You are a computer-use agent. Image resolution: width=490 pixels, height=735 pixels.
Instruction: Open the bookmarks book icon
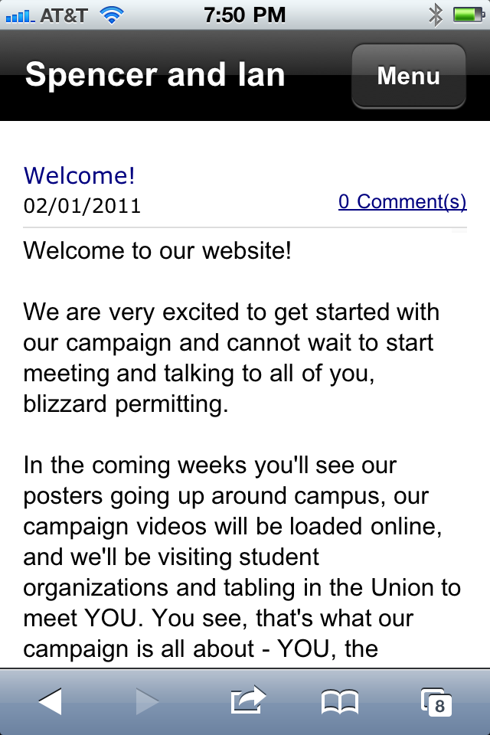[x=339, y=701]
